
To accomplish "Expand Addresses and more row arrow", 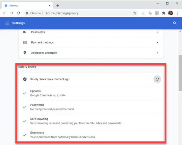I will pos(157,53).
